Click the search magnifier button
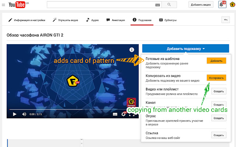Screen dimensions: 236x147 [x=169, y=5]
